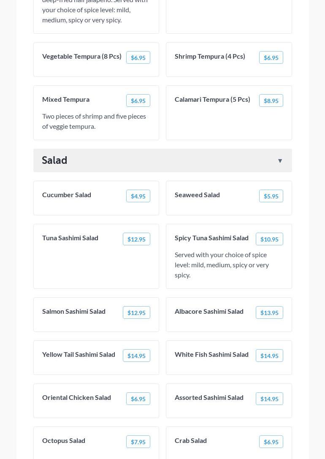This screenshot has height=459, width=325.
Task: Select the White Fish Sashimi Salad price
Action: tap(269, 356)
